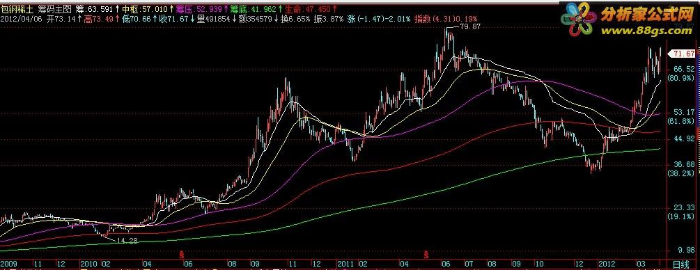Click the amount figure 额354579
700x270 pixels.
click(256, 19)
